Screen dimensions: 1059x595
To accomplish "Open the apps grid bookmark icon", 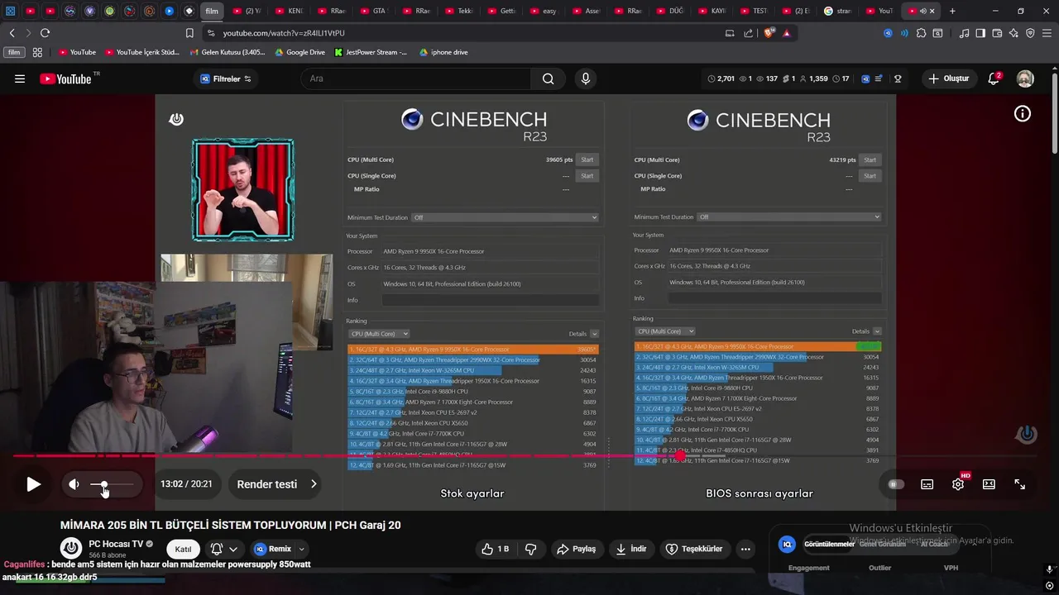I will tap(37, 52).
